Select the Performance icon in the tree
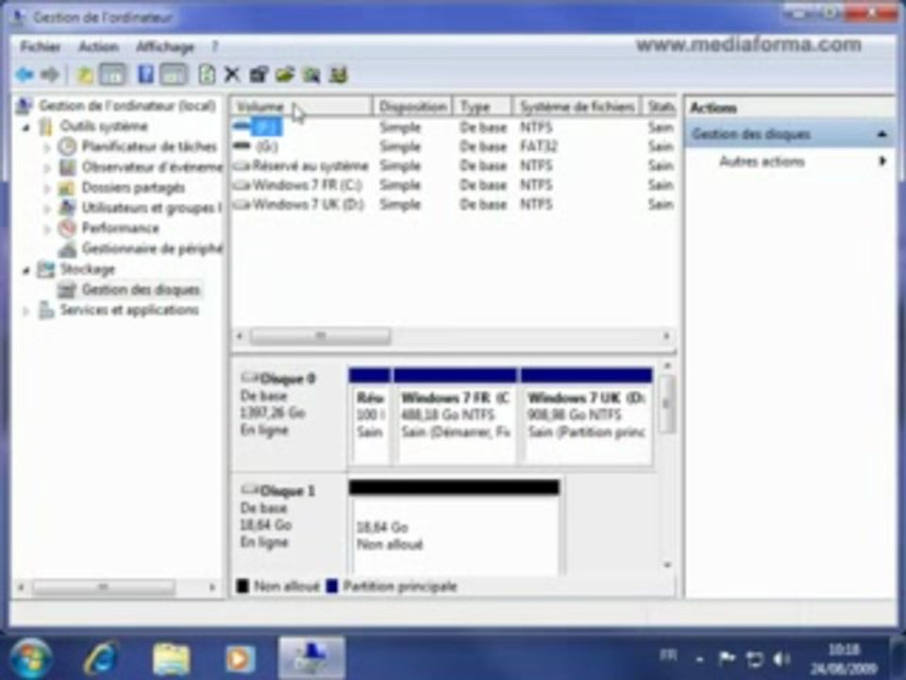The width and height of the screenshot is (906, 680). 67,228
